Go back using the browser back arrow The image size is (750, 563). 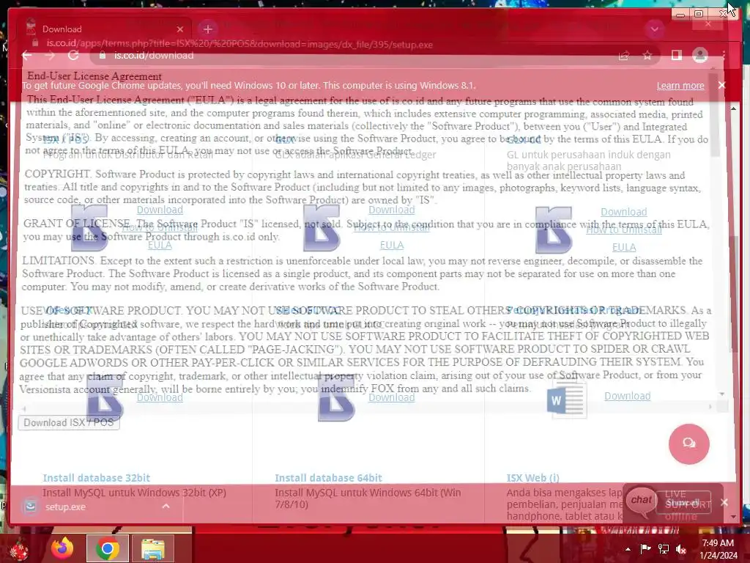(x=27, y=56)
